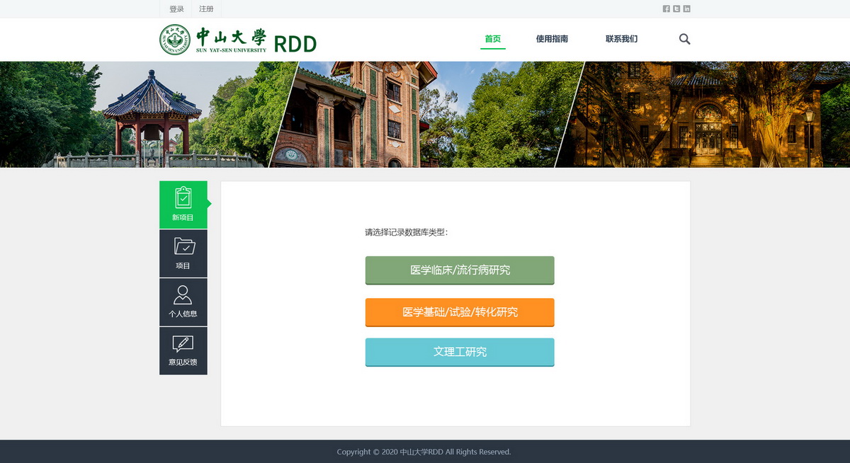Open the LinkedIn social icon

[x=687, y=8]
